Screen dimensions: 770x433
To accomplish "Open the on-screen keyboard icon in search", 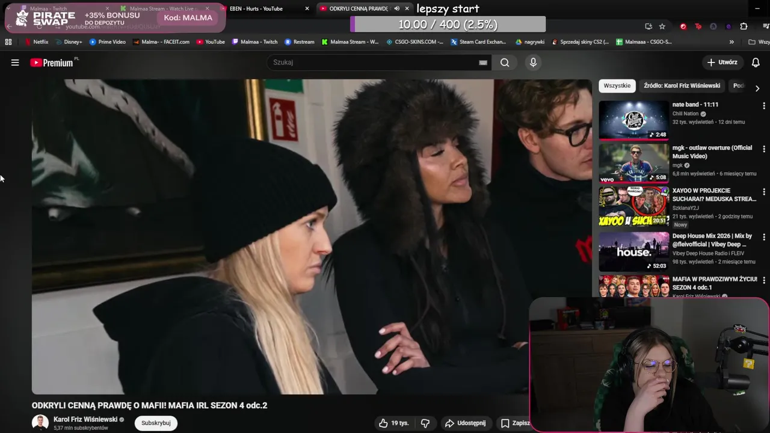I will pos(483,63).
